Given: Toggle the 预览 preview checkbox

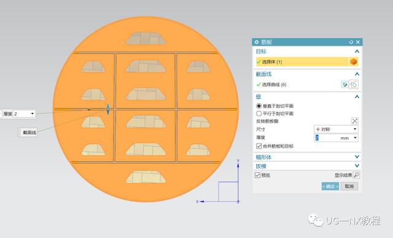Looking at the screenshot, I should (257, 175).
